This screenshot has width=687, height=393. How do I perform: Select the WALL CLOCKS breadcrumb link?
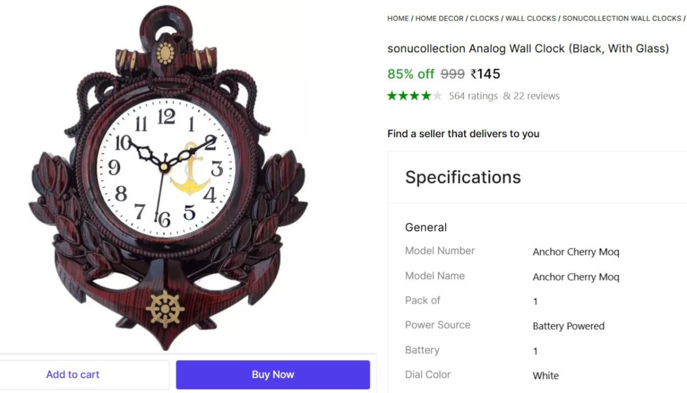[531, 18]
